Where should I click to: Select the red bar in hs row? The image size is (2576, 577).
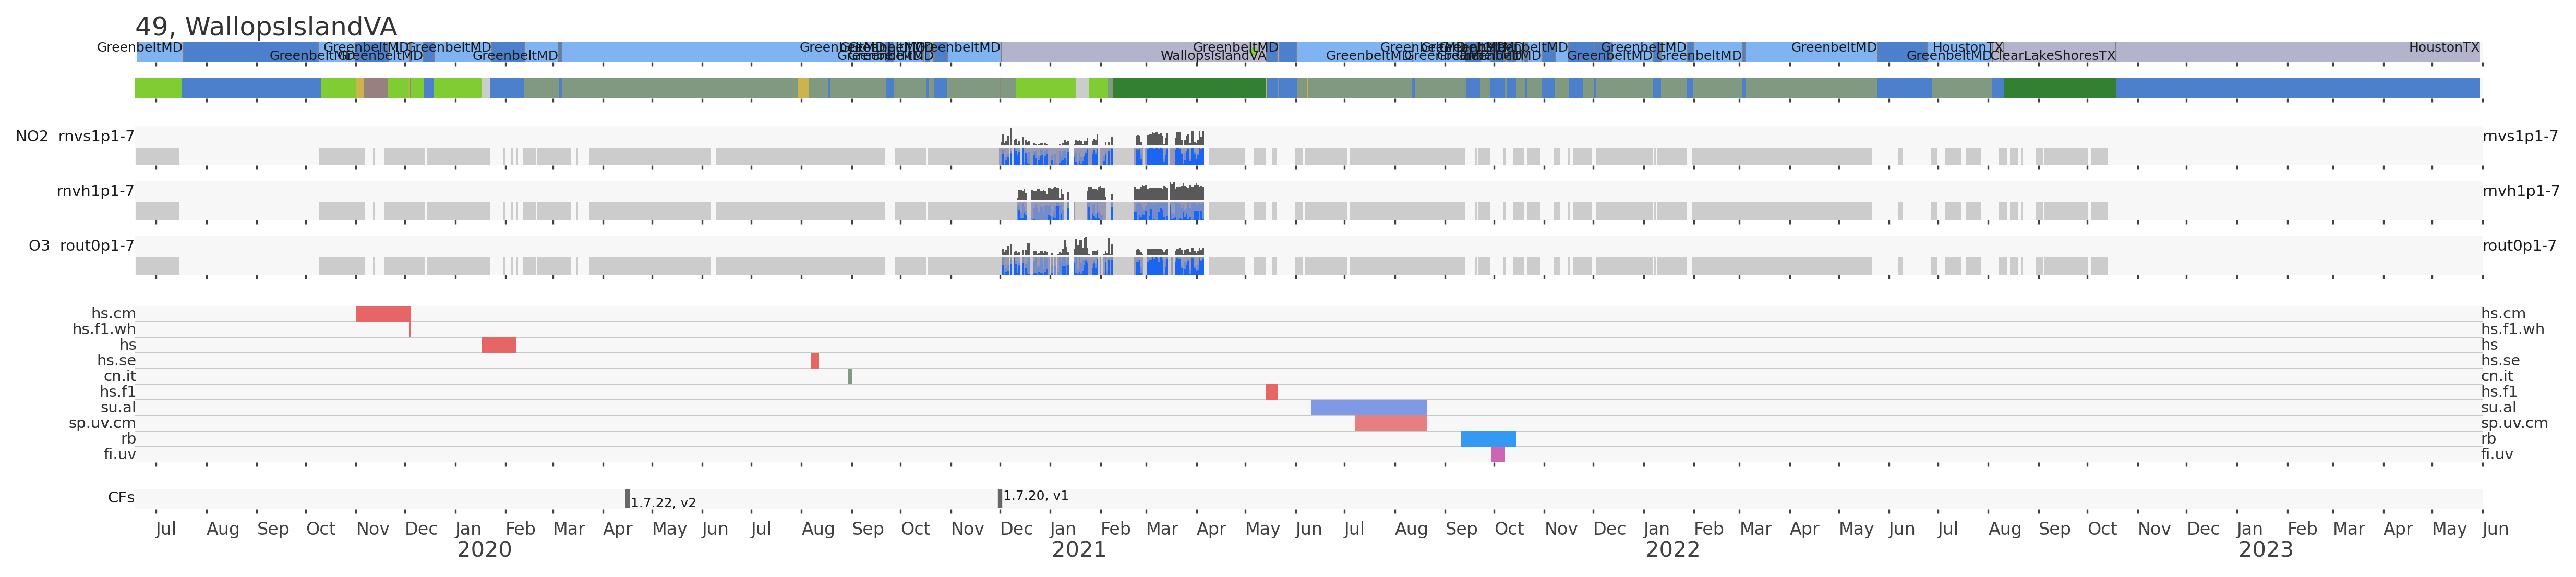coord(498,345)
